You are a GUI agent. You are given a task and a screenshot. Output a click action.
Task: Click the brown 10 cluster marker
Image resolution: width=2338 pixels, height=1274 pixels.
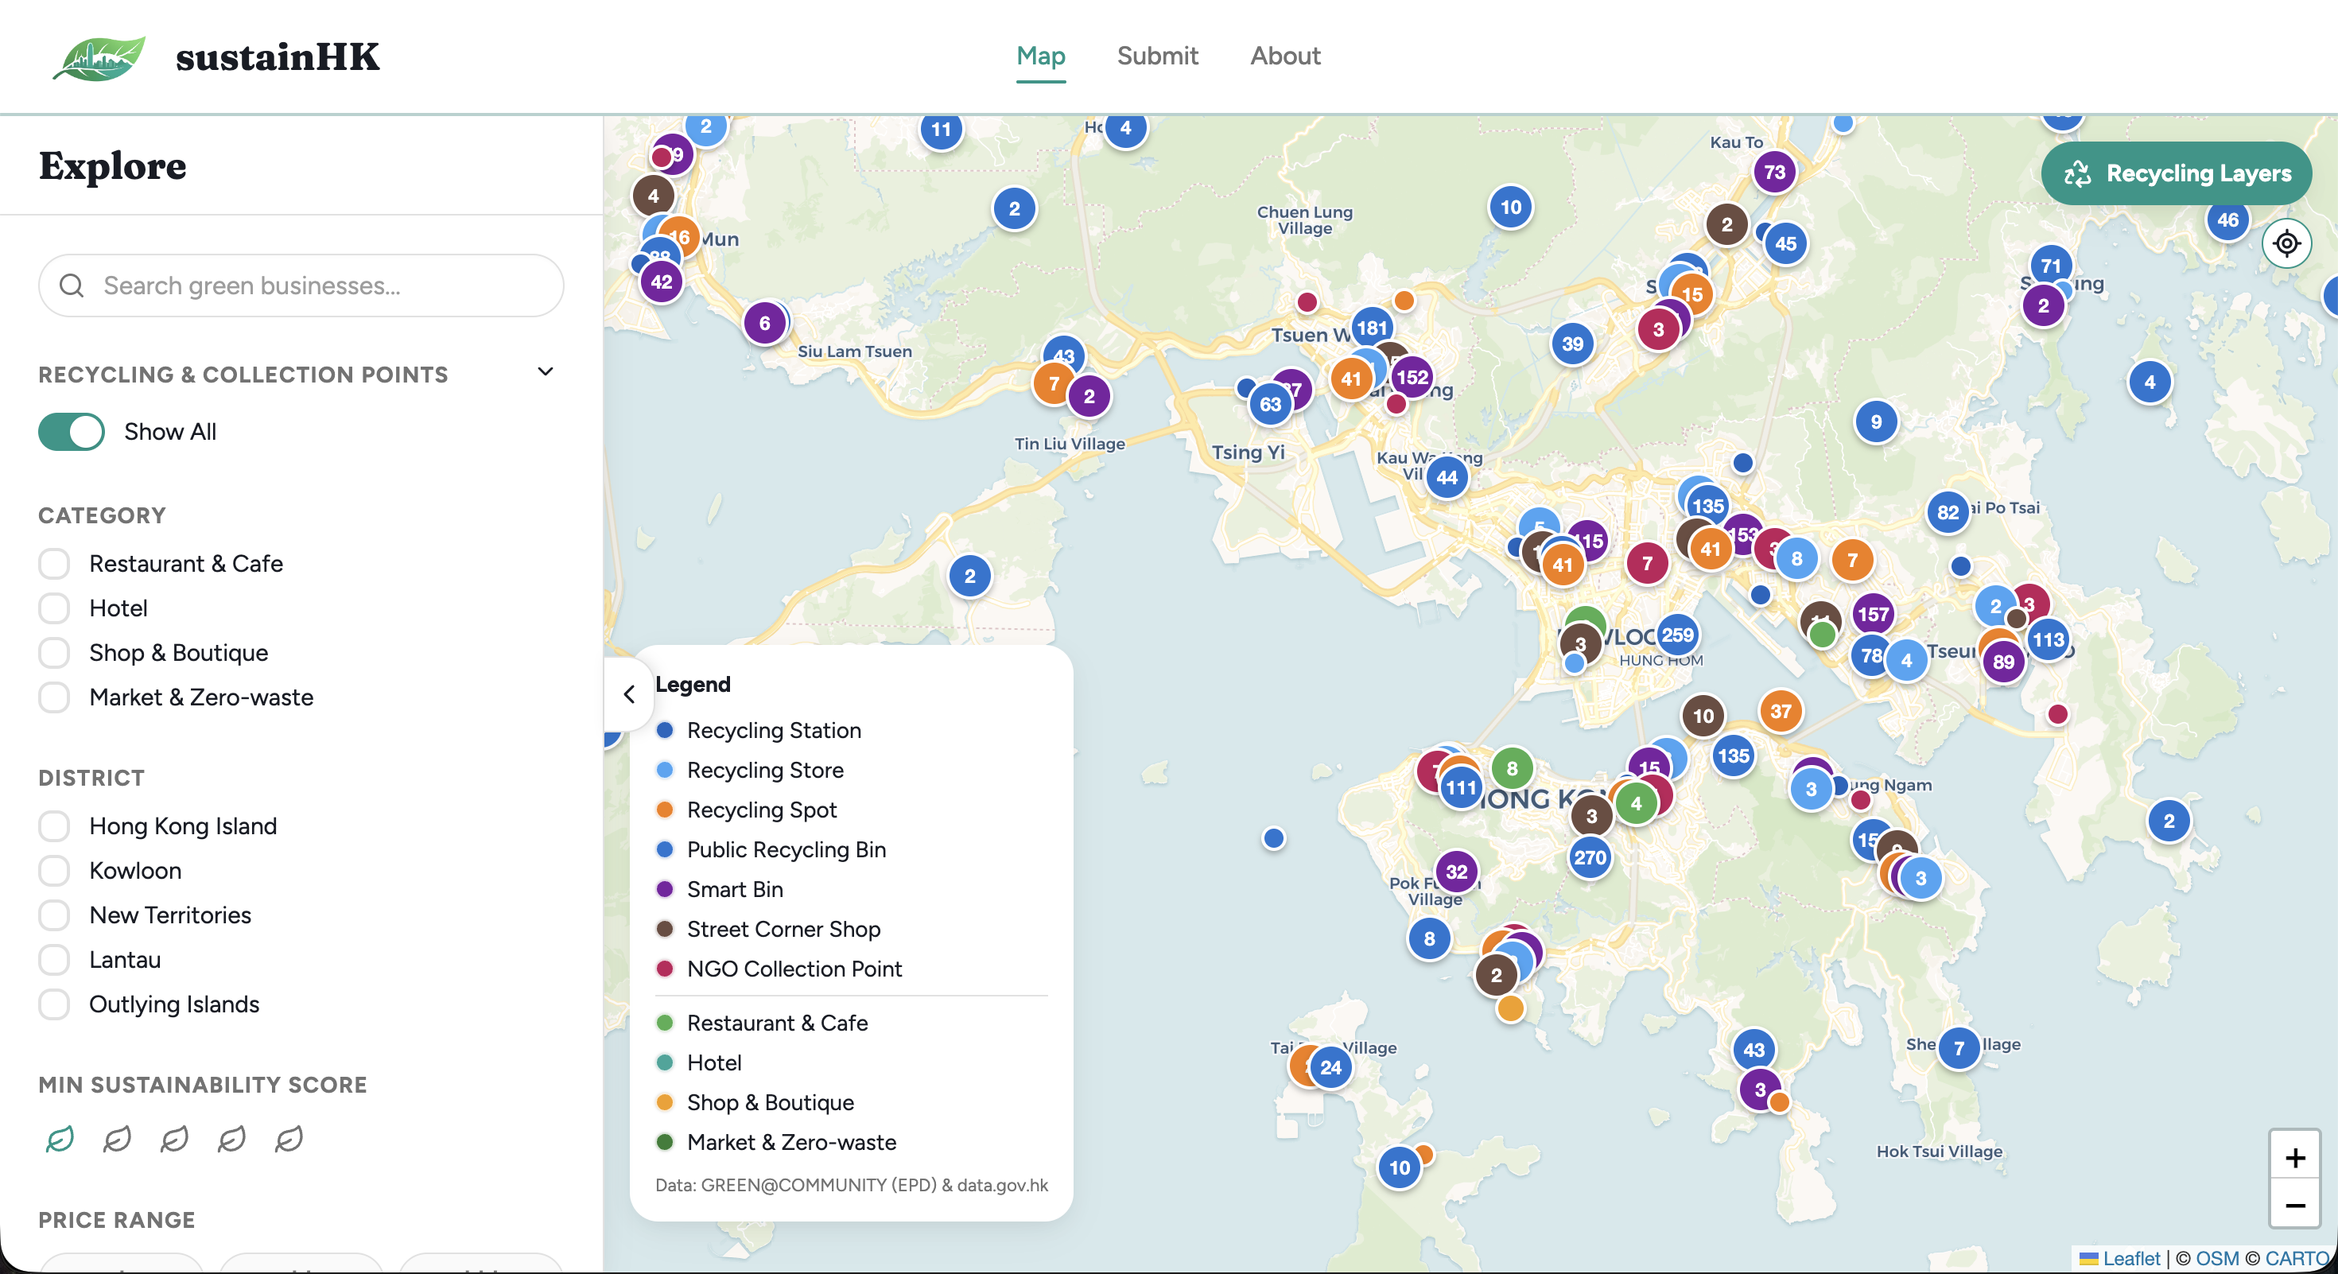(1703, 715)
